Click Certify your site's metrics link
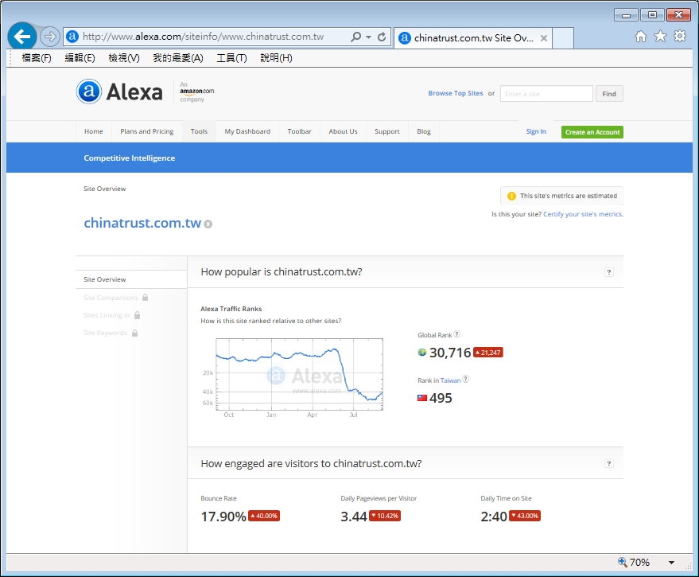Screen dimensions: 699x577 [583, 214]
